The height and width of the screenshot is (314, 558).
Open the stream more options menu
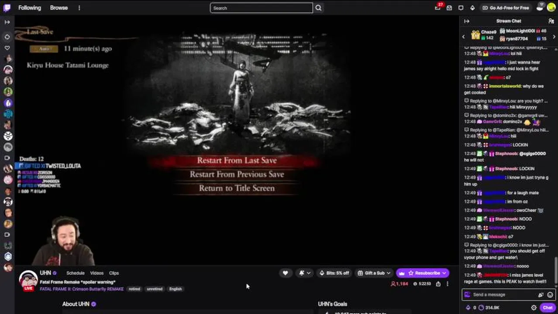coord(447,284)
